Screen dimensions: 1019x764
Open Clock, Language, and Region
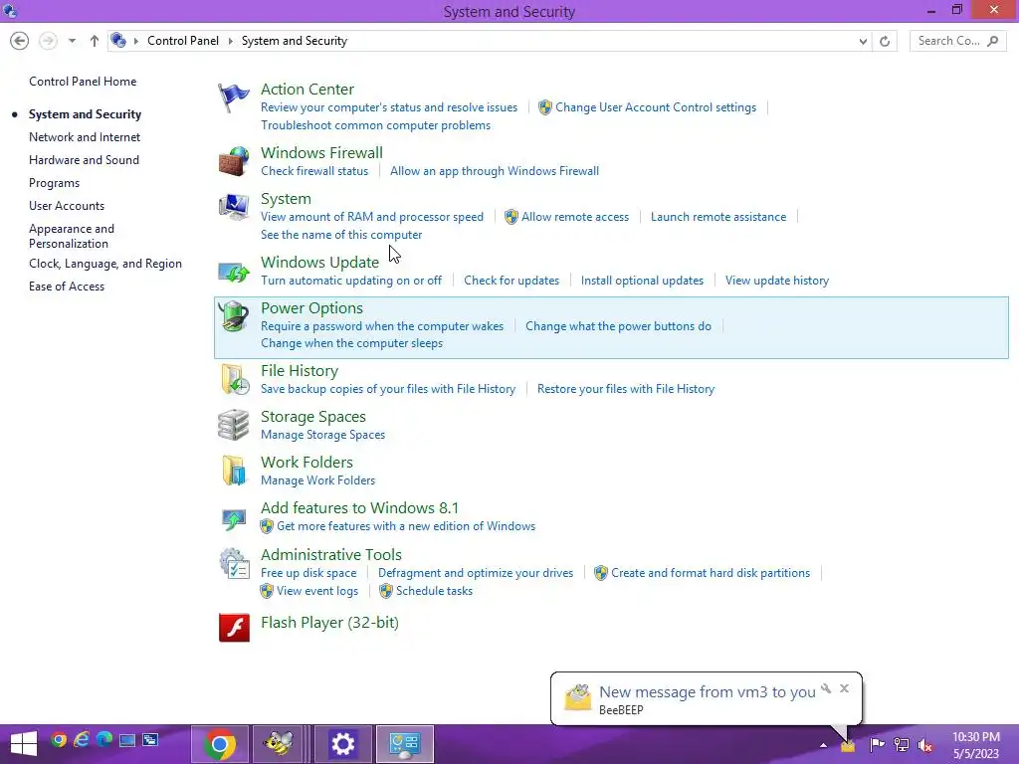105,264
